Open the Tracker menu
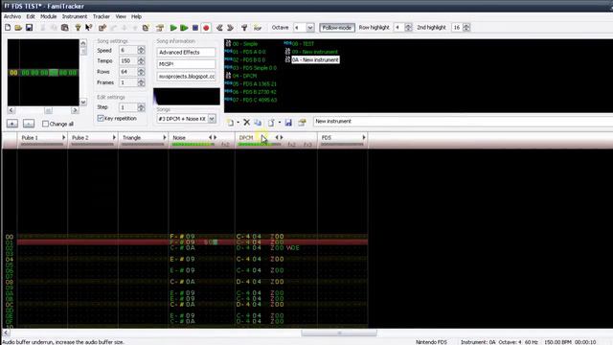The image size is (613, 345). 102,16
